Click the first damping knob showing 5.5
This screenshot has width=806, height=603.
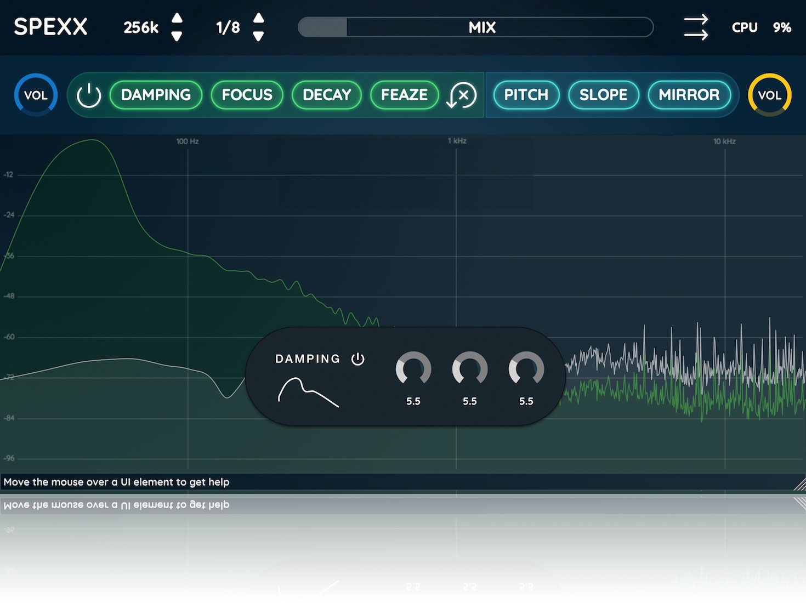[413, 369]
